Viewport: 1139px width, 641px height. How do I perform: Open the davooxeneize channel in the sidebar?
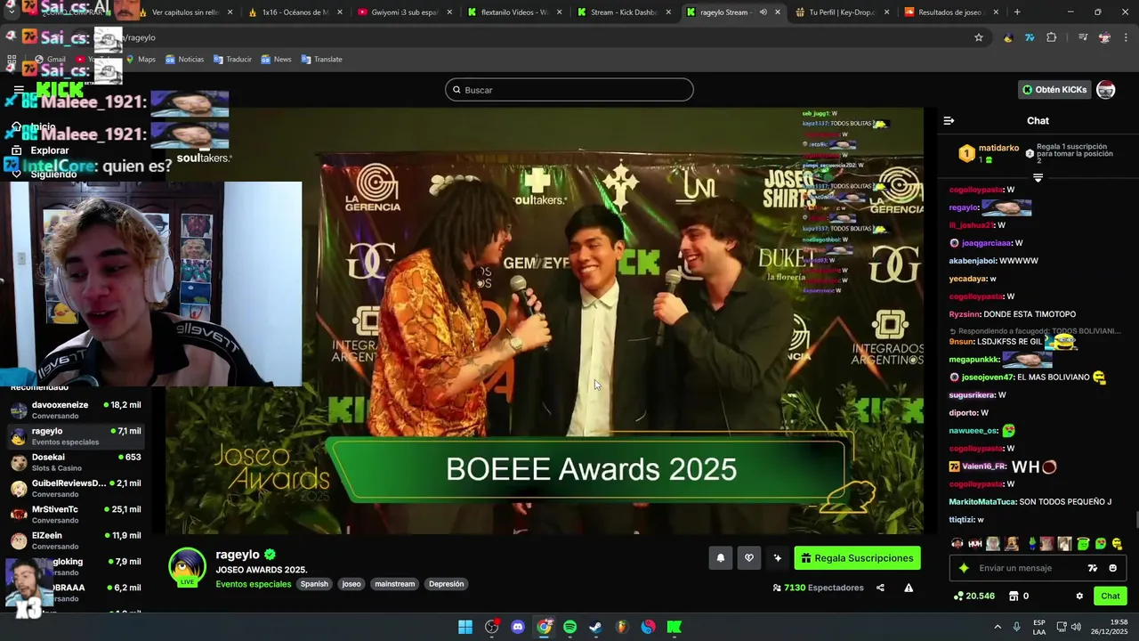[x=76, y=410]
